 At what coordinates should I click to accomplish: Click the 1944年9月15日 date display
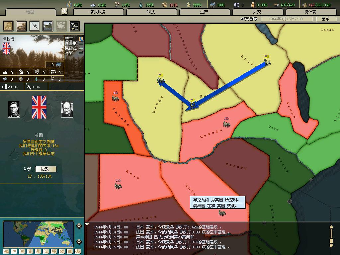tap(286, 19)
